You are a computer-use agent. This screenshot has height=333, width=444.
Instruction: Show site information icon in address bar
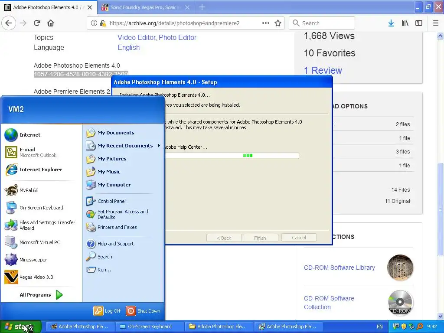(94, 23)
